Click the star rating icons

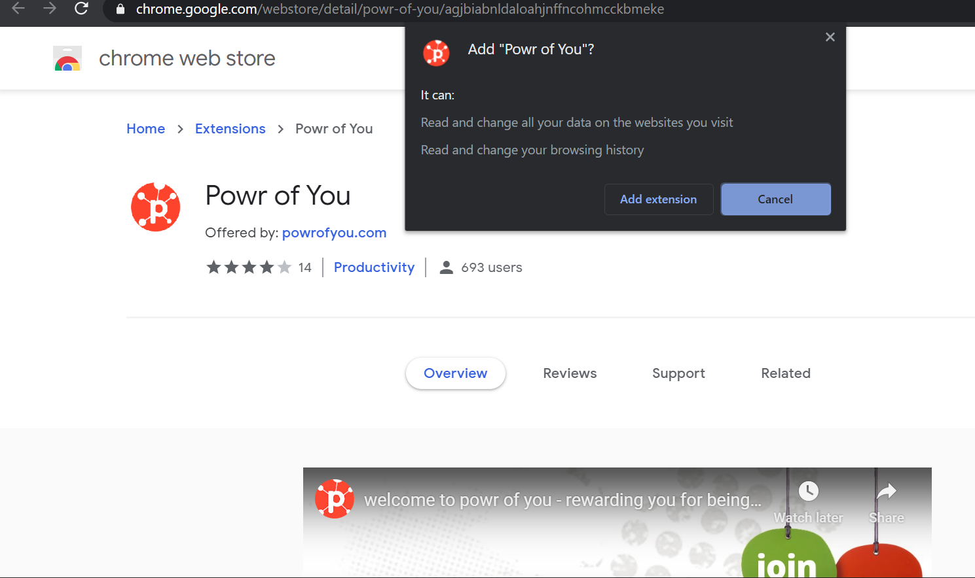pos(249,267)
